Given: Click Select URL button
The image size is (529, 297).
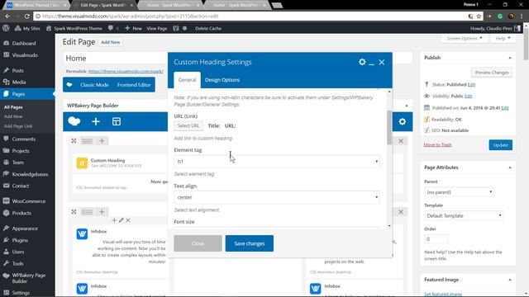Looking at the screenshot, I should point(188,125).
